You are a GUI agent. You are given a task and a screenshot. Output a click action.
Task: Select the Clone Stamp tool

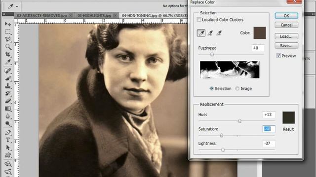[8, 86]
